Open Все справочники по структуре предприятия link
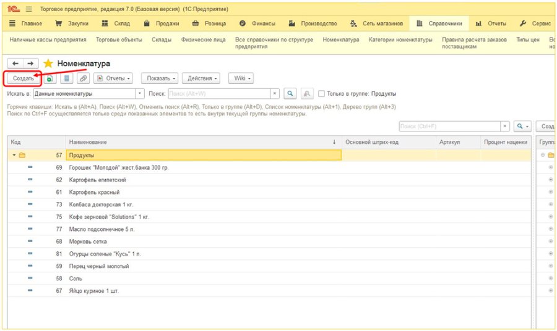This screenshot has height=331, width=557. [x=274, y=43]
